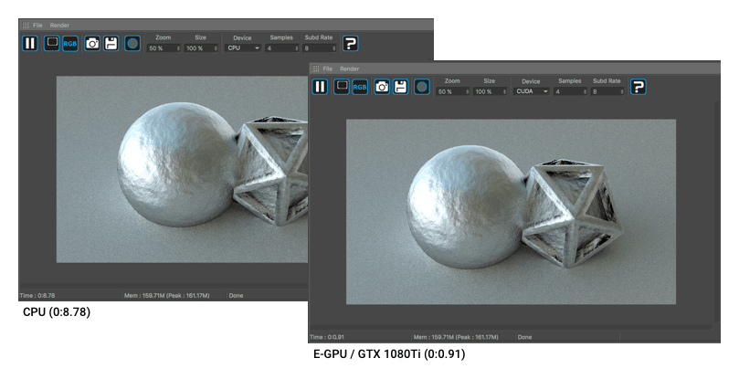Click 'CPU (0:8.78)' caption text
The image size is (739, 379).
[x=57, y=312]
